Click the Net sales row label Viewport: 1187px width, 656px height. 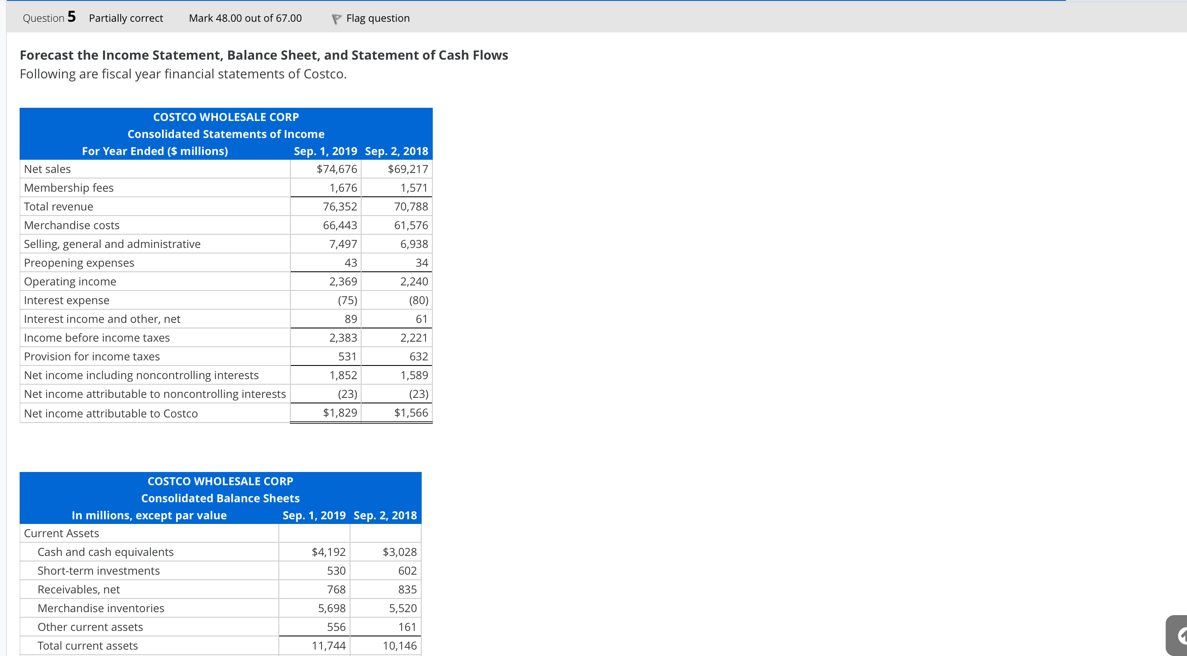[47, 169]
